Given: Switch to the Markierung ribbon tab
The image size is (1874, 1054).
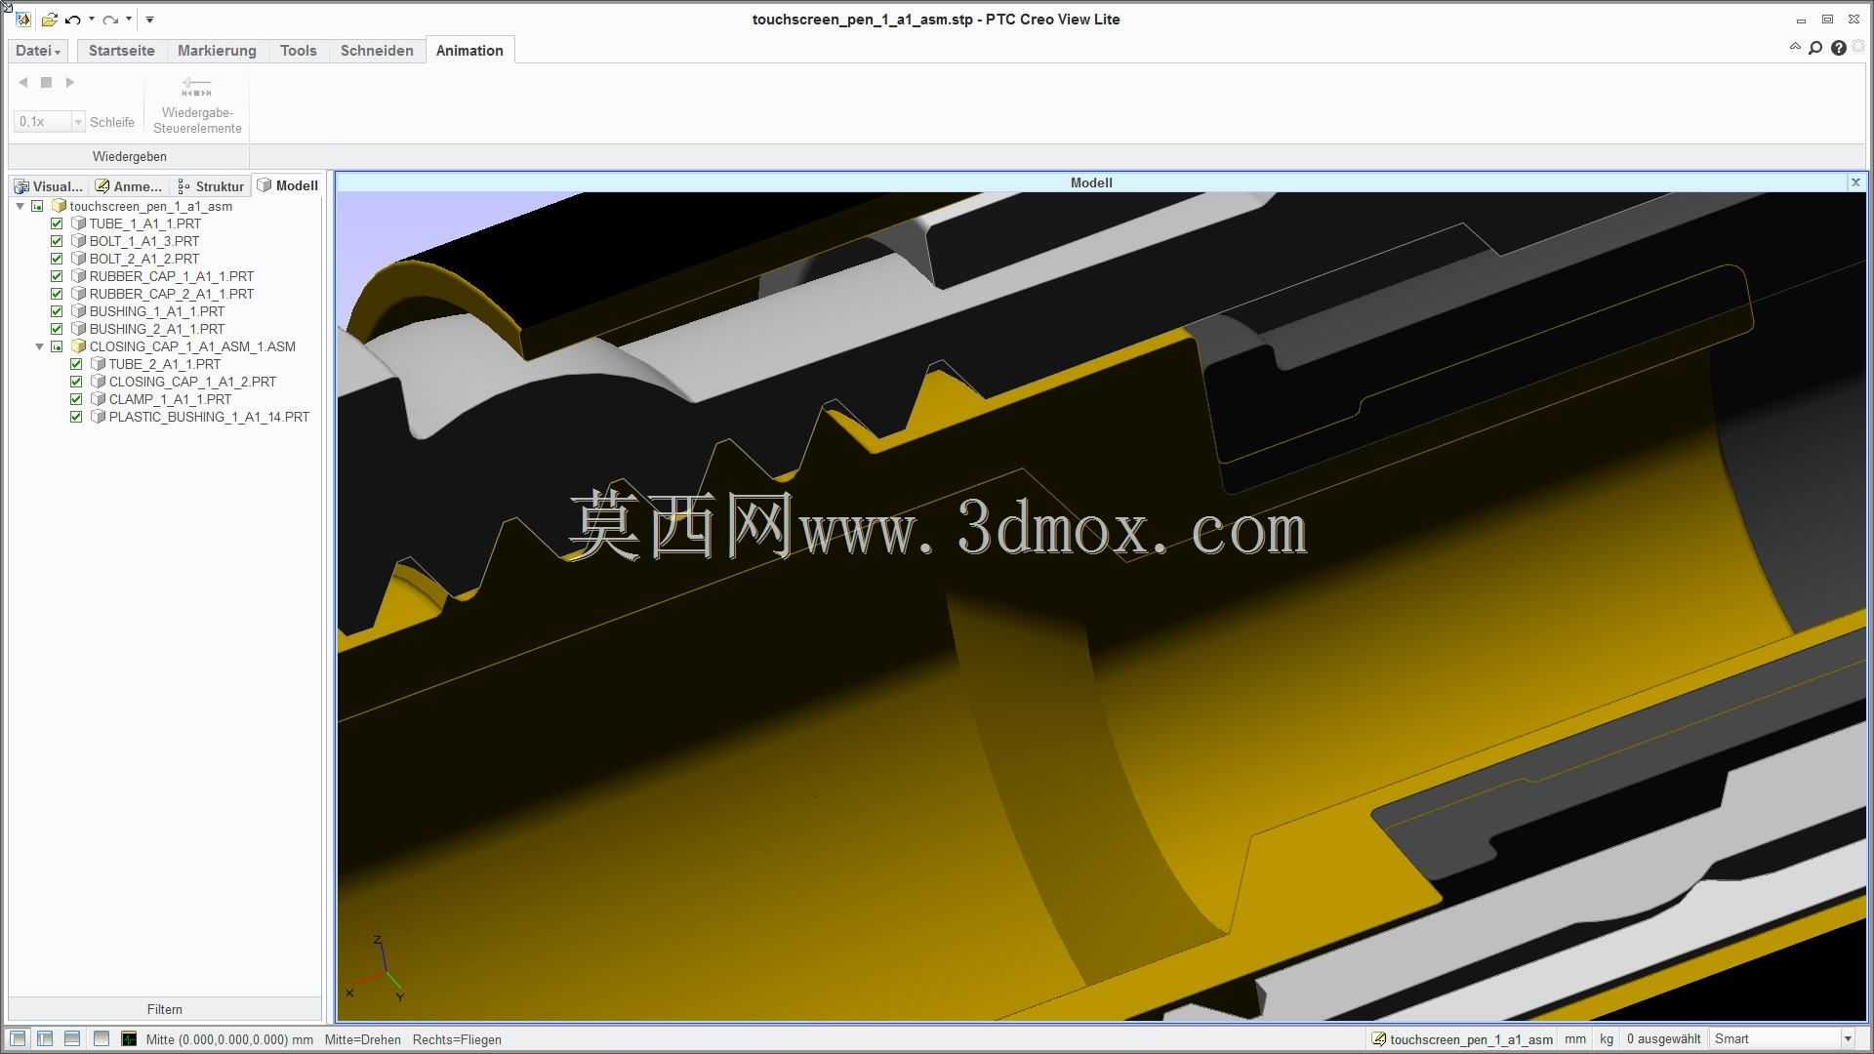Looking at the screenshot, I should click(217, 51).
